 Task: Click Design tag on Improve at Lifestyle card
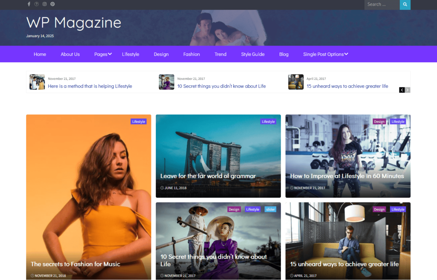coord(379,121)
